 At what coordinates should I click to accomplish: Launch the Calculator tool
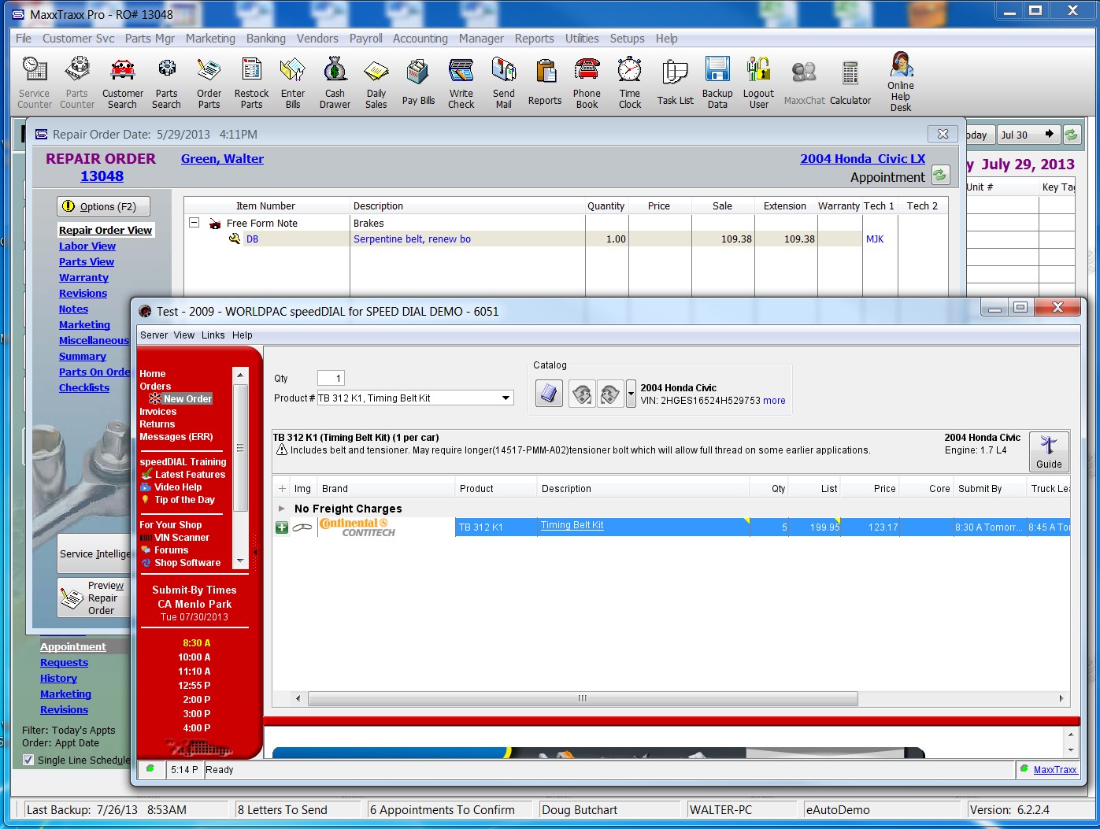tap(850, 83)
